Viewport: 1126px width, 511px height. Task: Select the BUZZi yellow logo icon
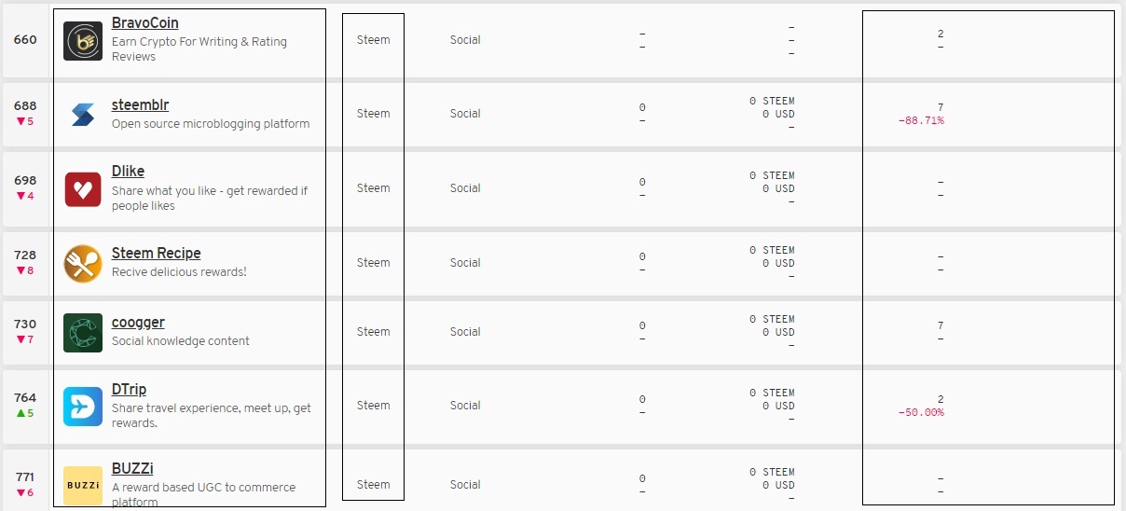click(83, 485)
